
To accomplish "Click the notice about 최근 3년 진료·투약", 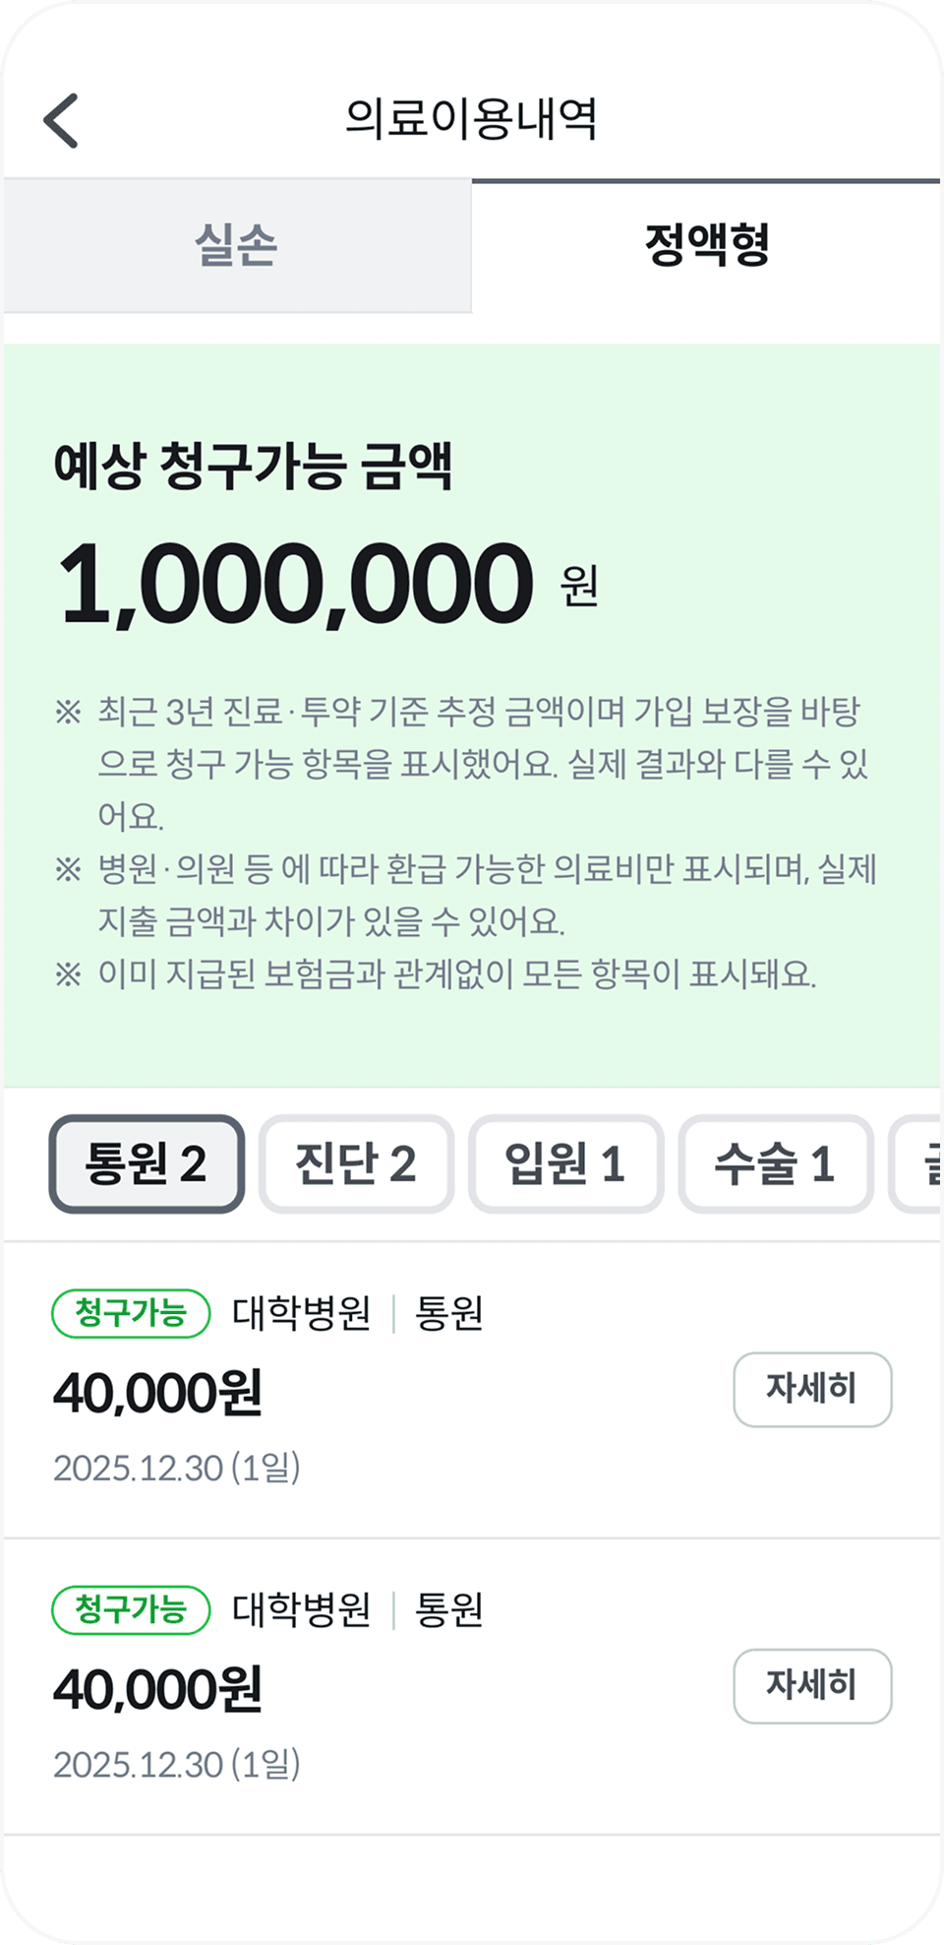I will tap(462, 763).
